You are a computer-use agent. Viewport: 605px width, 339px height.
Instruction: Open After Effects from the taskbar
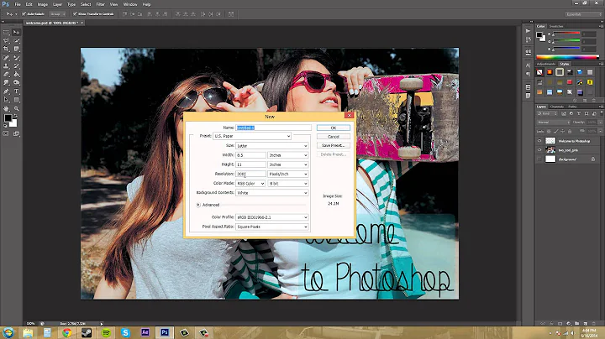(145, 332)
